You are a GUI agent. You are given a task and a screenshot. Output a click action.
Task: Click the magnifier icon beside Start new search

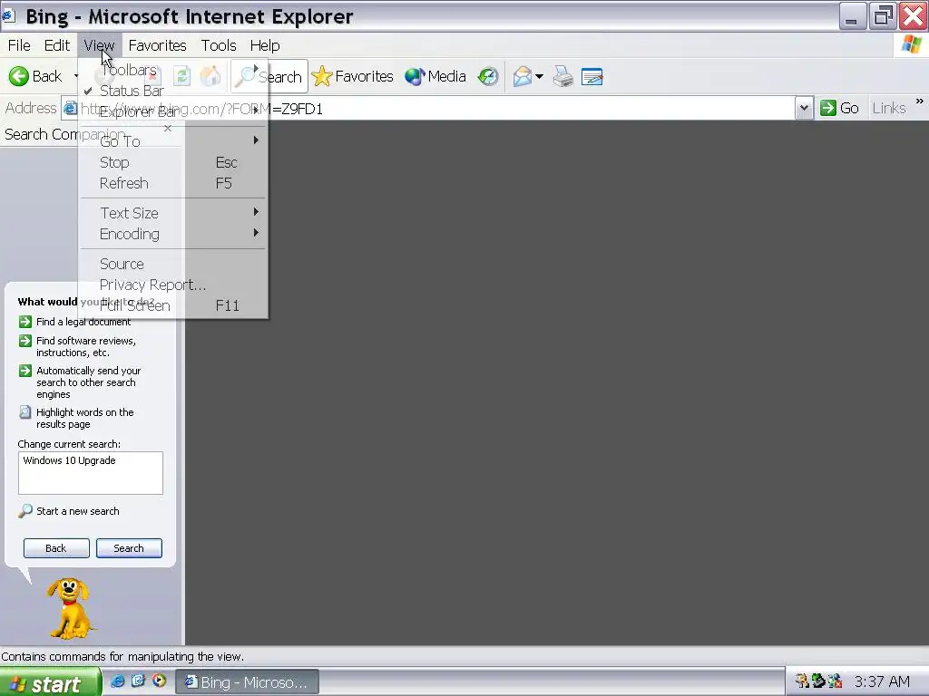click(24, 510)
